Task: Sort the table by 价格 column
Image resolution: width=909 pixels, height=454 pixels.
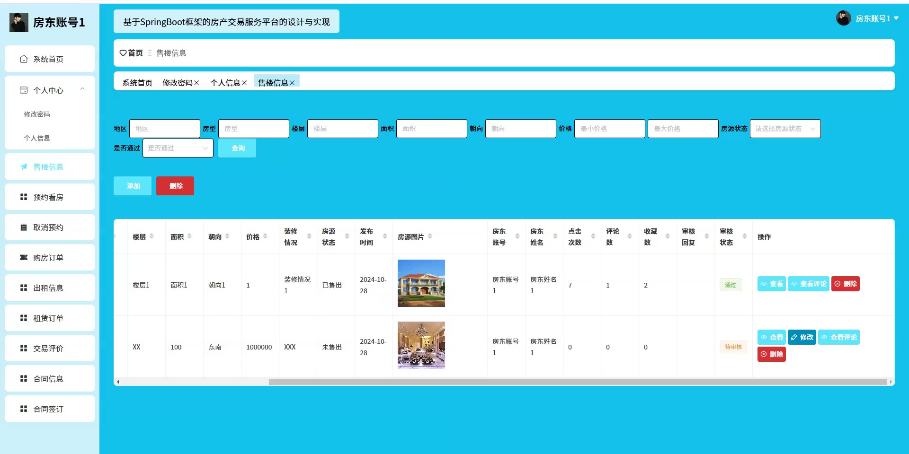Action: point(265,236)
